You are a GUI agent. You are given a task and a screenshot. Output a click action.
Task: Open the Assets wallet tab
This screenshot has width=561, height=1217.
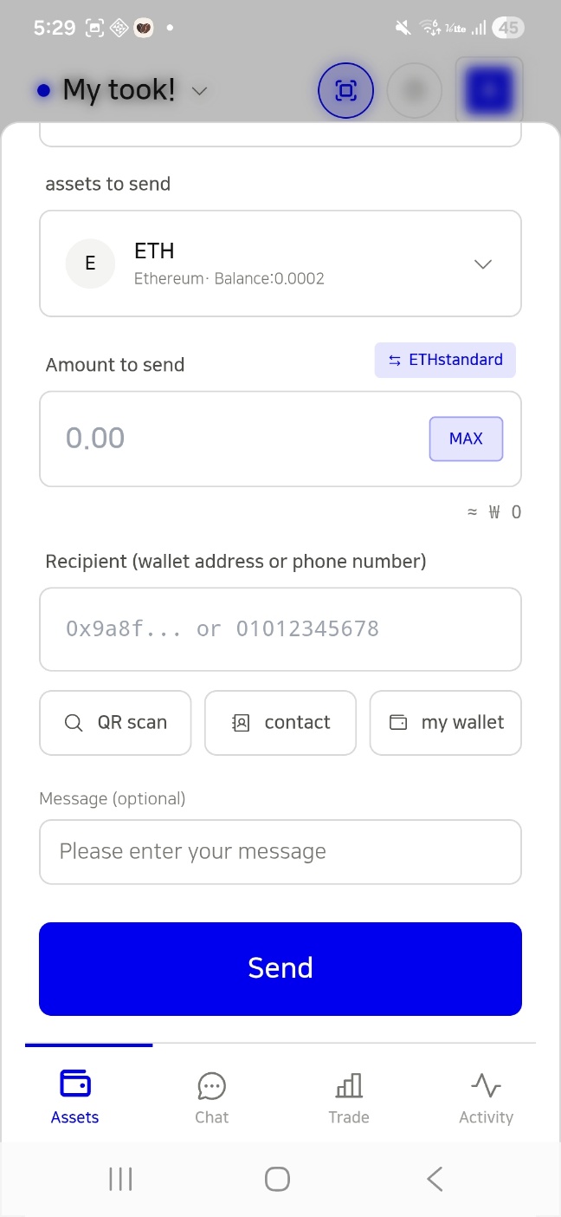[74, 1097]
